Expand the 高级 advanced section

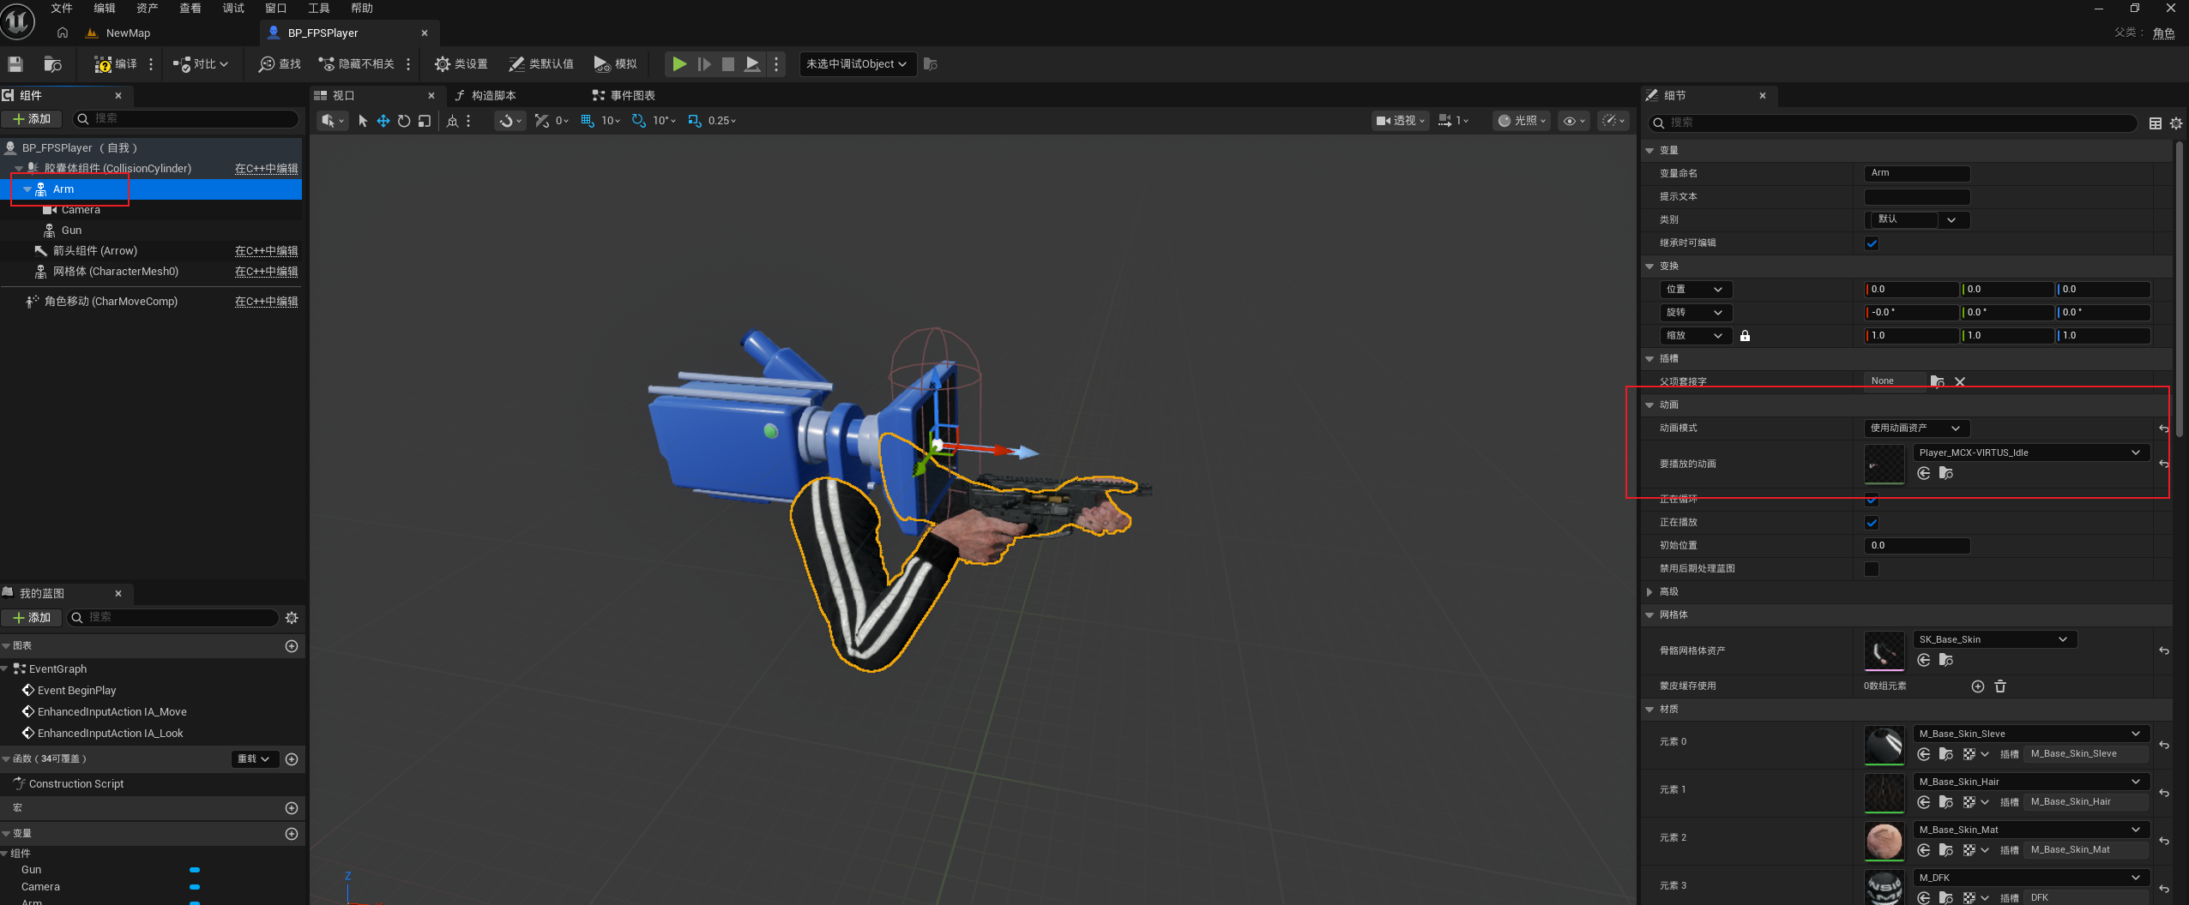1649,592
